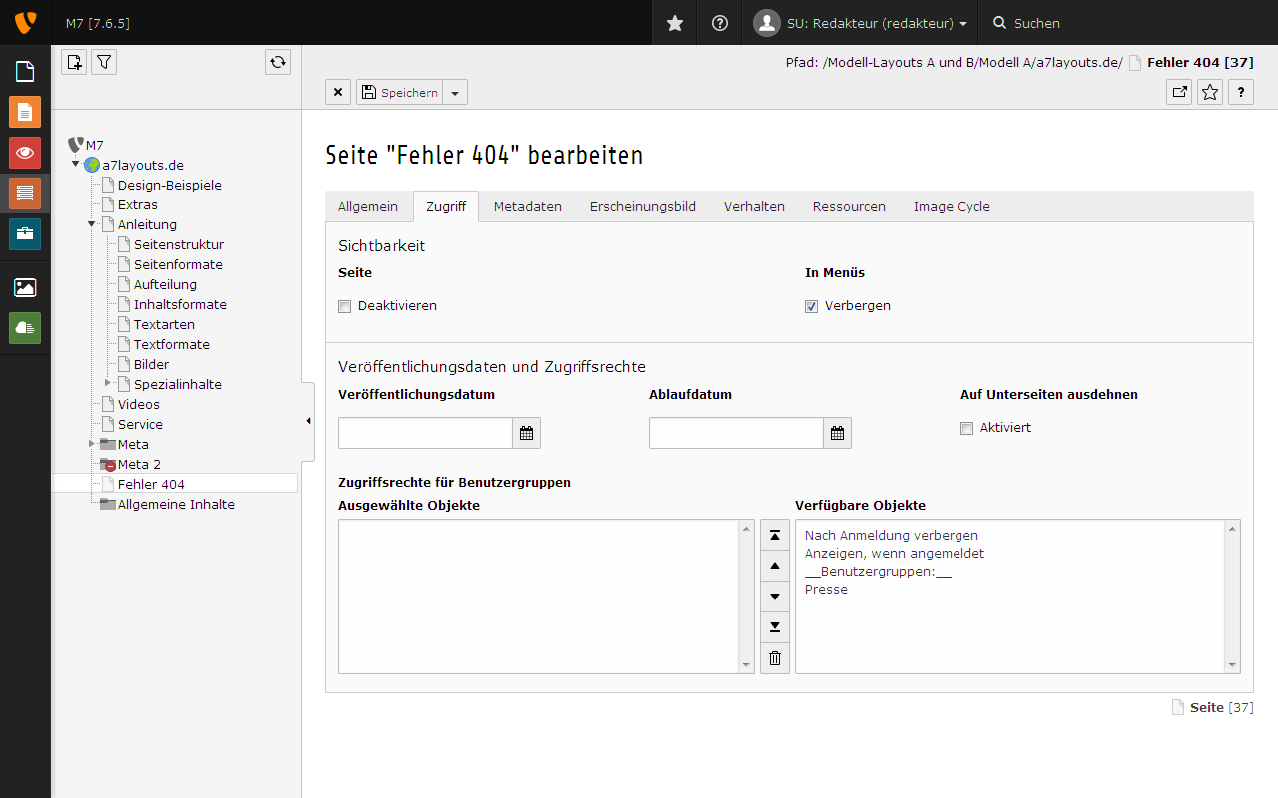Viewport: 1278px width, 798px height.
Task: Click the Ausgewählte Objekte list box
Action: [x=546, y=597]
